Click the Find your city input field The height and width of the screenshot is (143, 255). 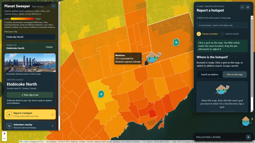click(30, 37)
